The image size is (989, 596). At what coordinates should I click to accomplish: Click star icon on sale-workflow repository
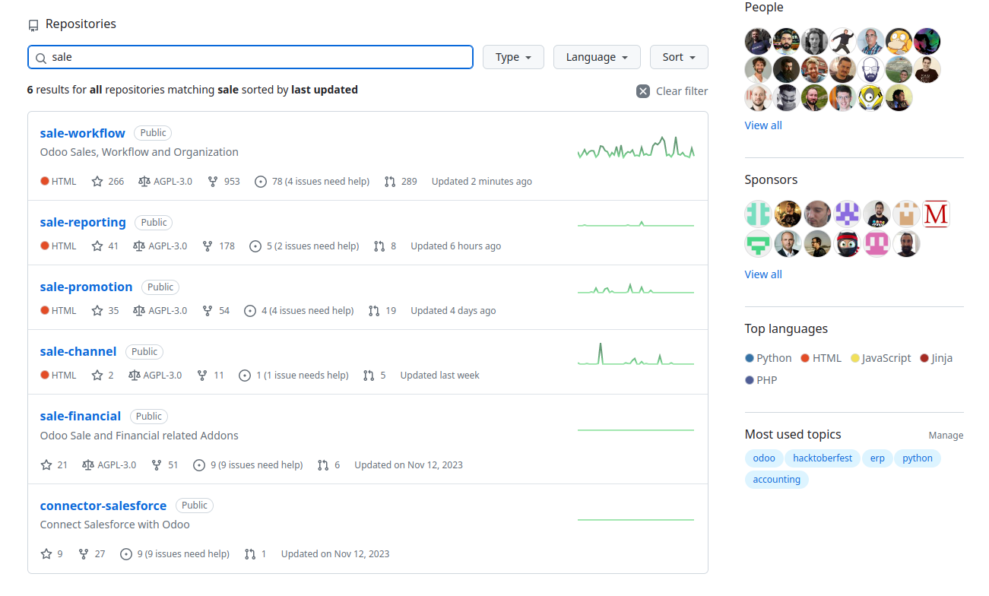point(97,182)
